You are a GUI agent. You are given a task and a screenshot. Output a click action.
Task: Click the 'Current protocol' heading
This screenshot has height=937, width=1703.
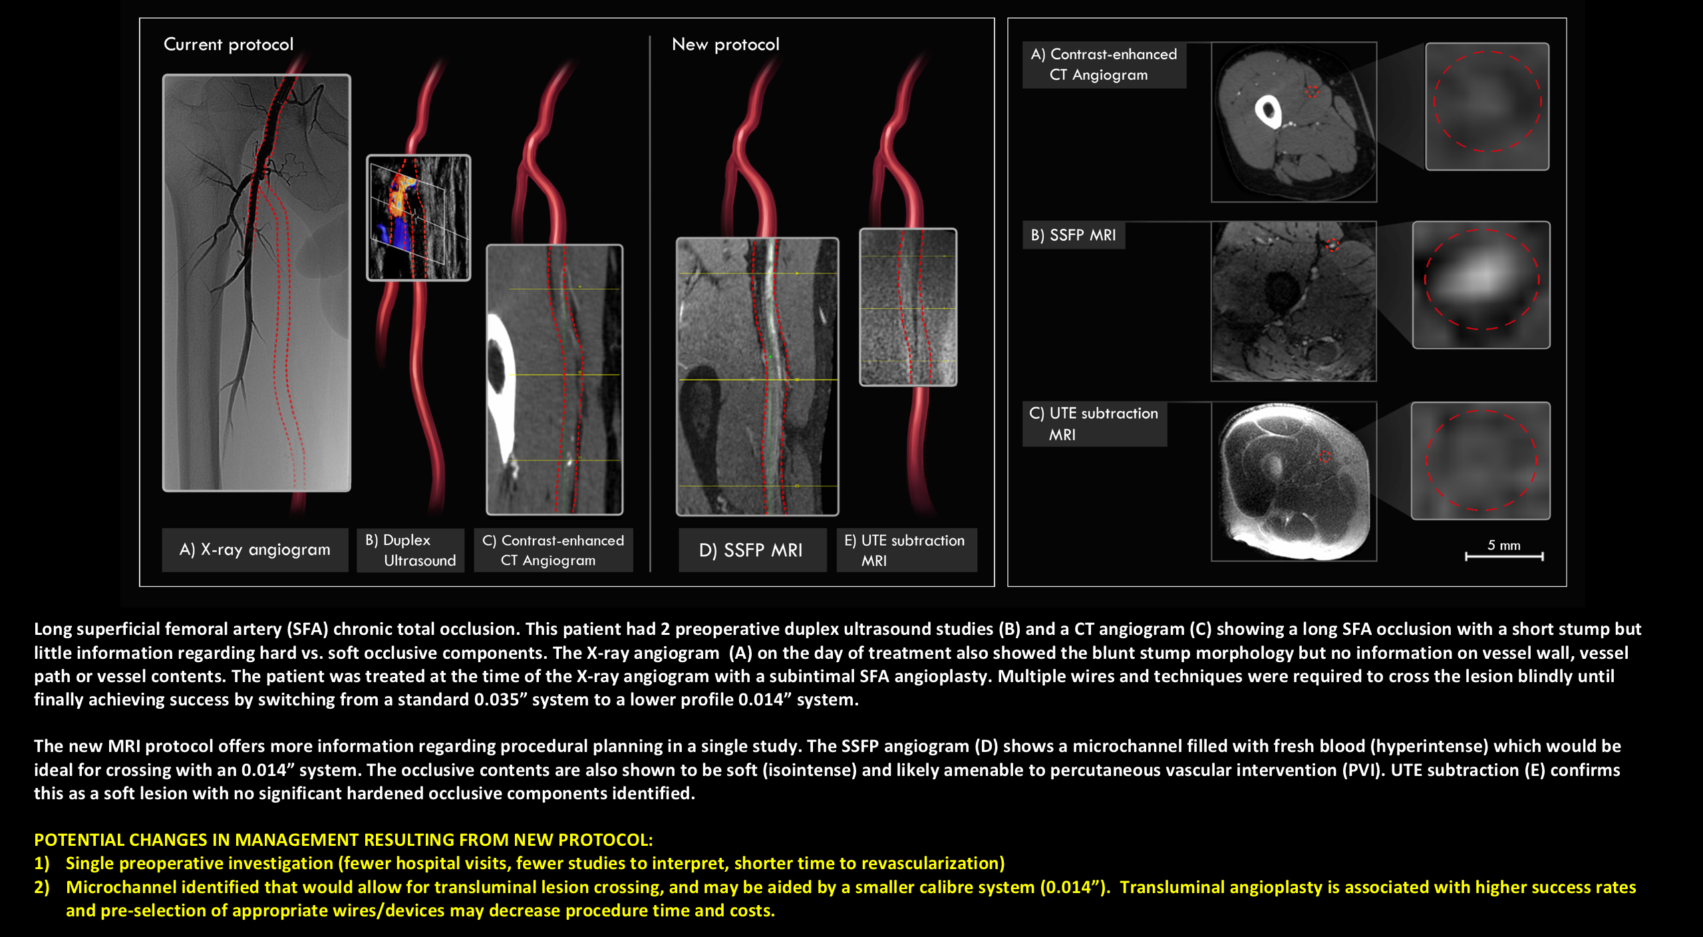(x=228, y=45)
